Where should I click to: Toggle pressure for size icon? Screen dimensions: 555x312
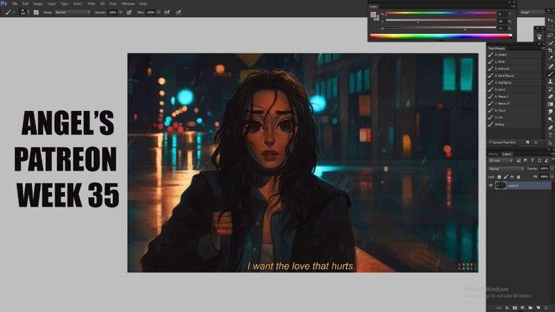(x=178, y=12)
